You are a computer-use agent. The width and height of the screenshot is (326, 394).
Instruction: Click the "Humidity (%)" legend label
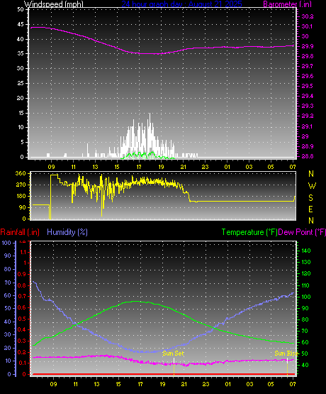[67, 232]
